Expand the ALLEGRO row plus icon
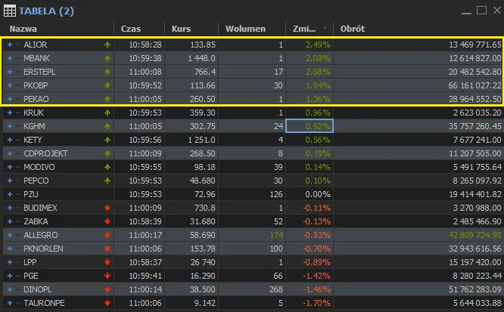Screen dimensions: 504x312 pyautogui.click(x=10, y=235)
